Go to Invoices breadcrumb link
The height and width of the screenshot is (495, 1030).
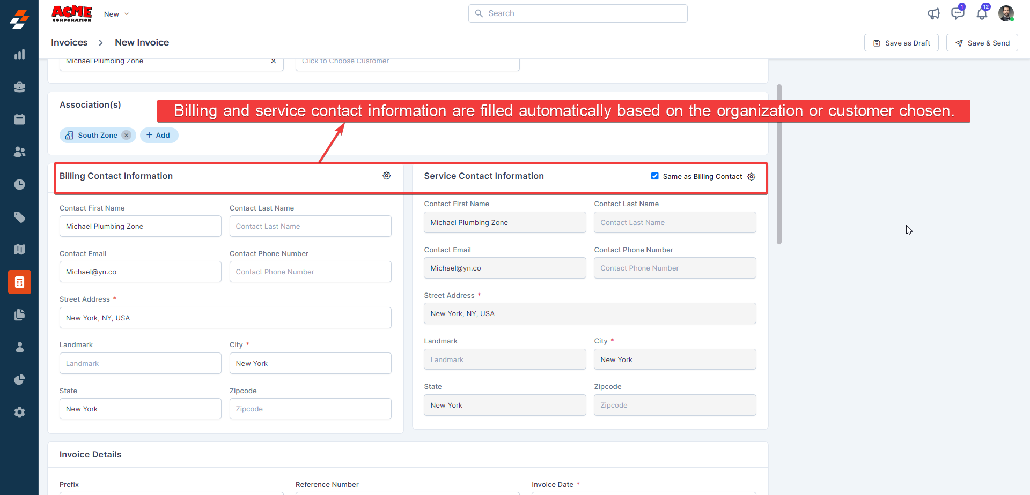pos(69,42)
